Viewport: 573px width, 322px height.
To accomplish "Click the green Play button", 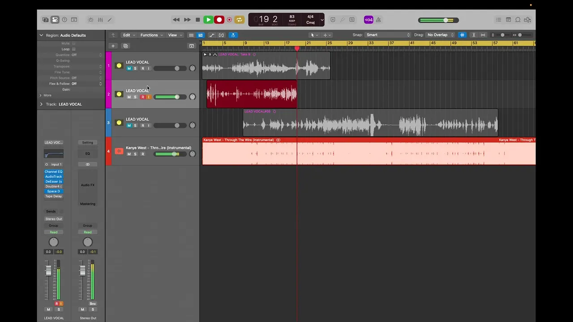I will tap(208, 20).
